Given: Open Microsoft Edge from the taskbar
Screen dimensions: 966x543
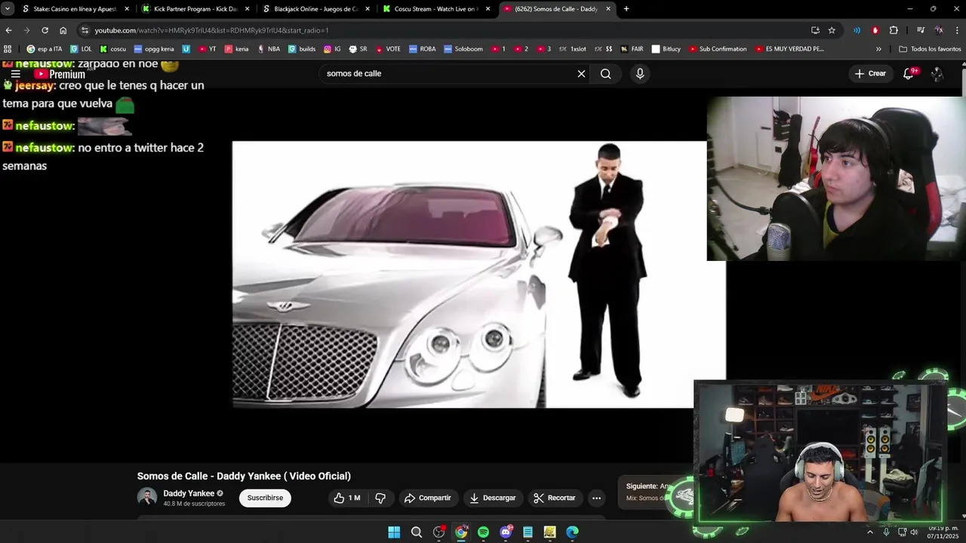Looking at the screenshot, I should pyautogui.click(x=572, y=532).
